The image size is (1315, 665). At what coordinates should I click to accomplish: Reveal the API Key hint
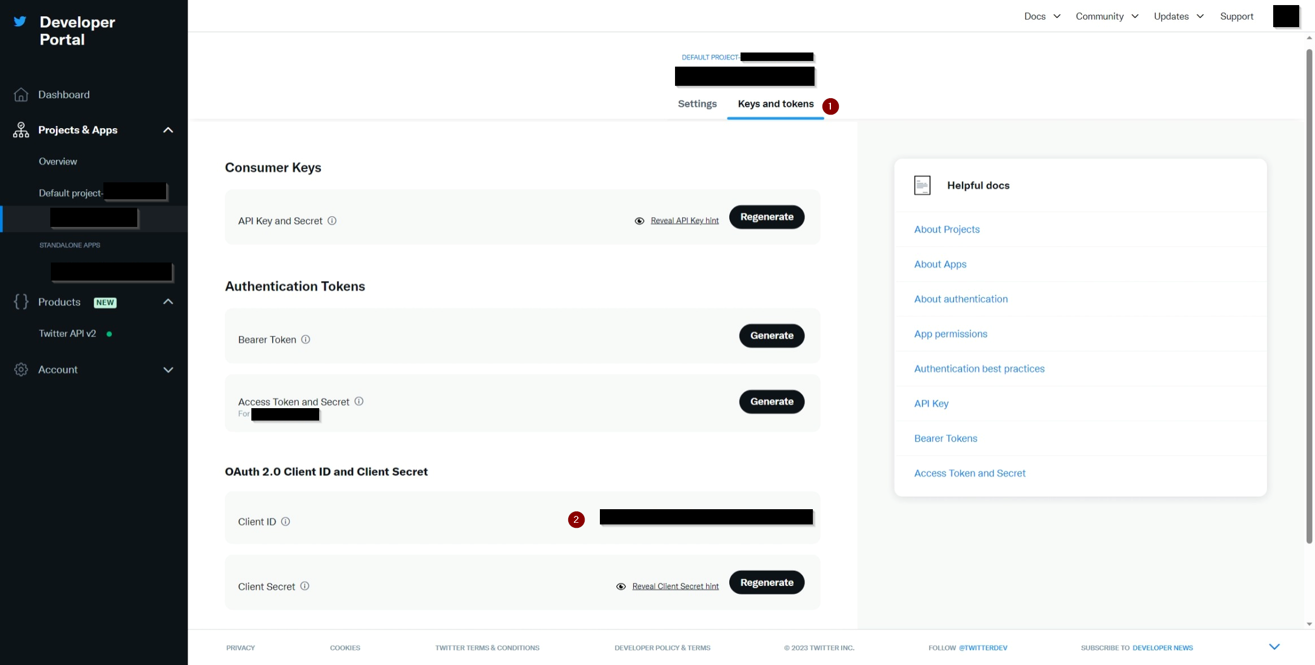coord(684,221)
